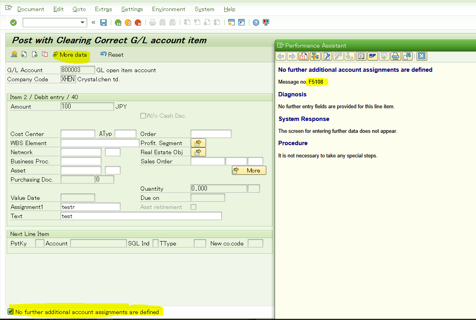Open the Edit menu

coord(58,9)
